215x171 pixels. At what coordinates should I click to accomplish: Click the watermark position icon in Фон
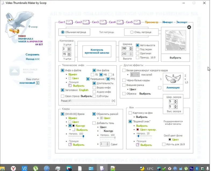click(x=138, y=145)
